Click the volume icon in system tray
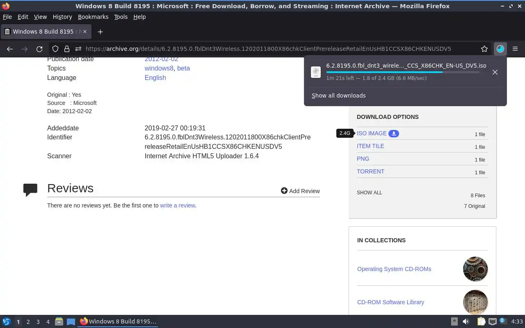525x328 pixels. pyautogui.click(x=466, y=322)
